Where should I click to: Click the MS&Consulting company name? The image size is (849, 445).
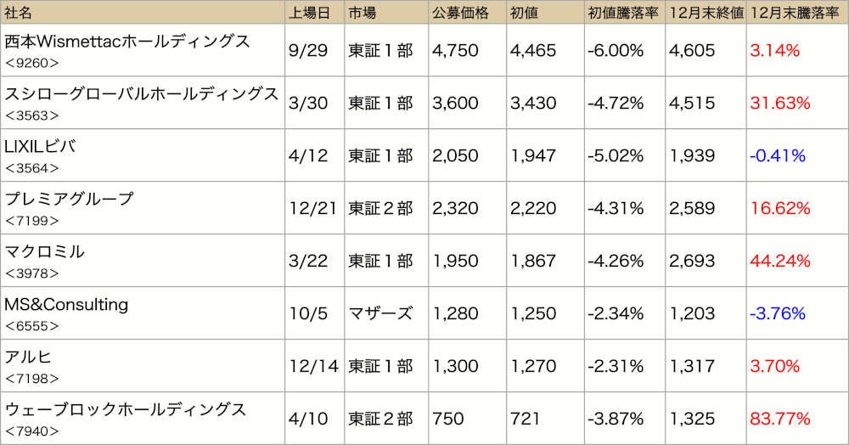66,304
